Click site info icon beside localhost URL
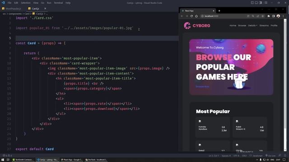 click(x=202, y=16)
